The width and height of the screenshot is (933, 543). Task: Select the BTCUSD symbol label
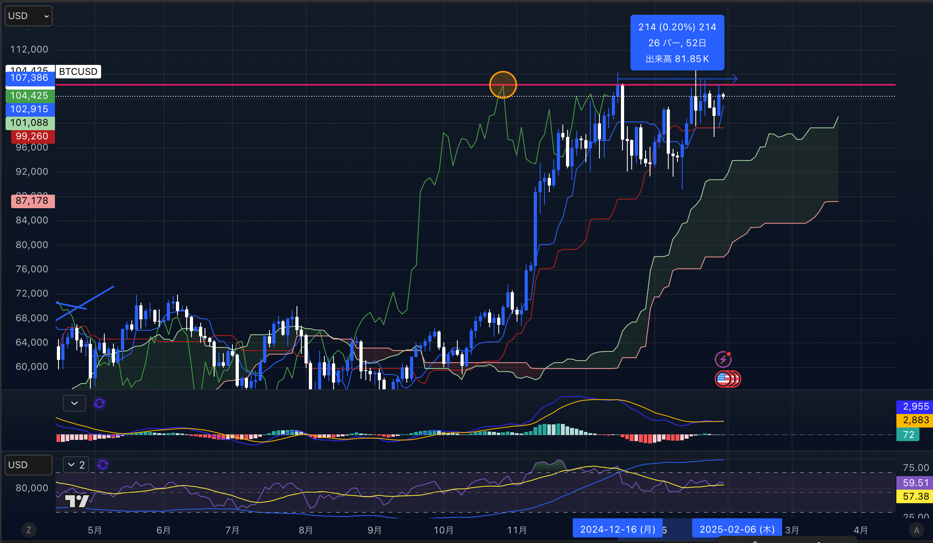coord(78,72)
